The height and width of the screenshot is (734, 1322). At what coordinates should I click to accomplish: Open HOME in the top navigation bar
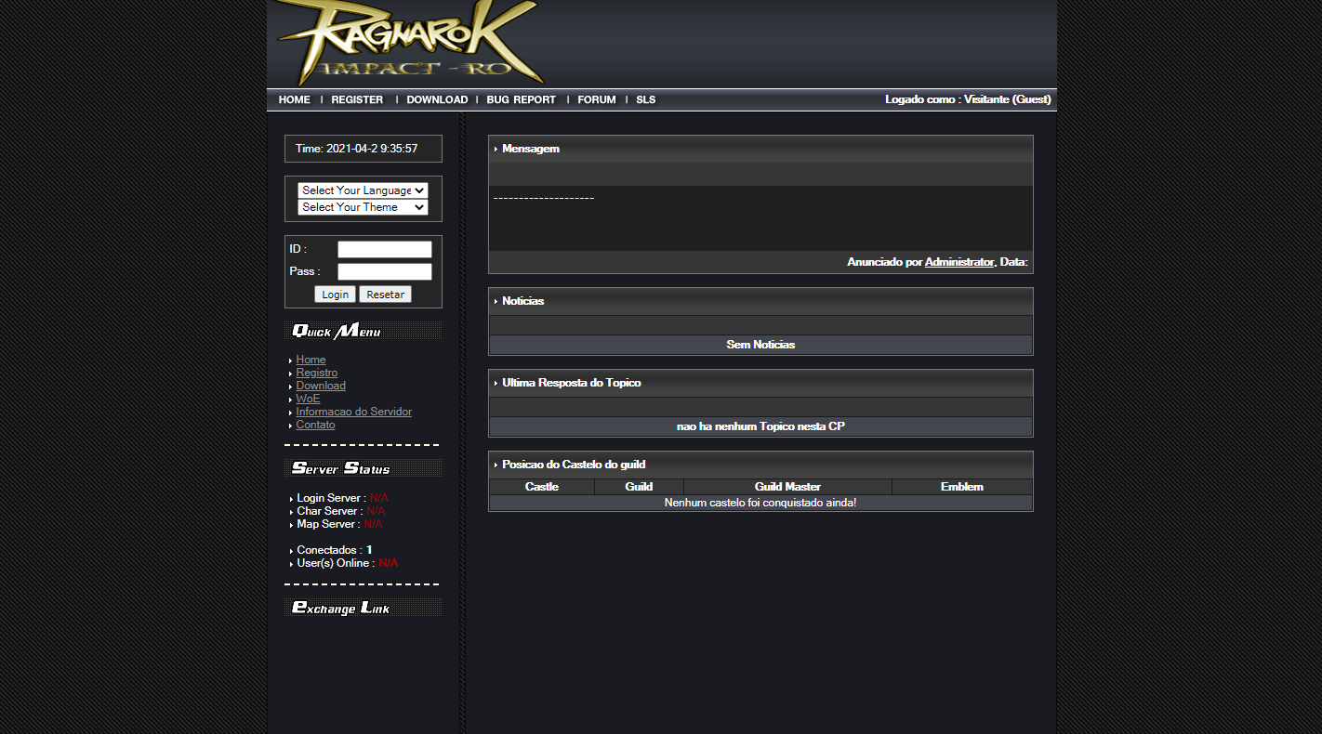294,99
